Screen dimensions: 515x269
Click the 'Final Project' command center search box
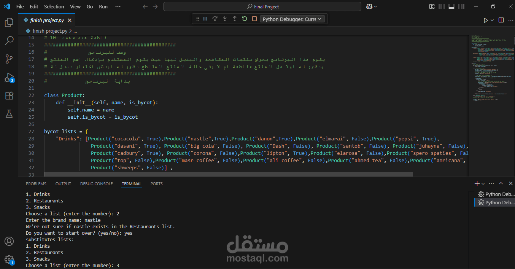coord(262,6)
